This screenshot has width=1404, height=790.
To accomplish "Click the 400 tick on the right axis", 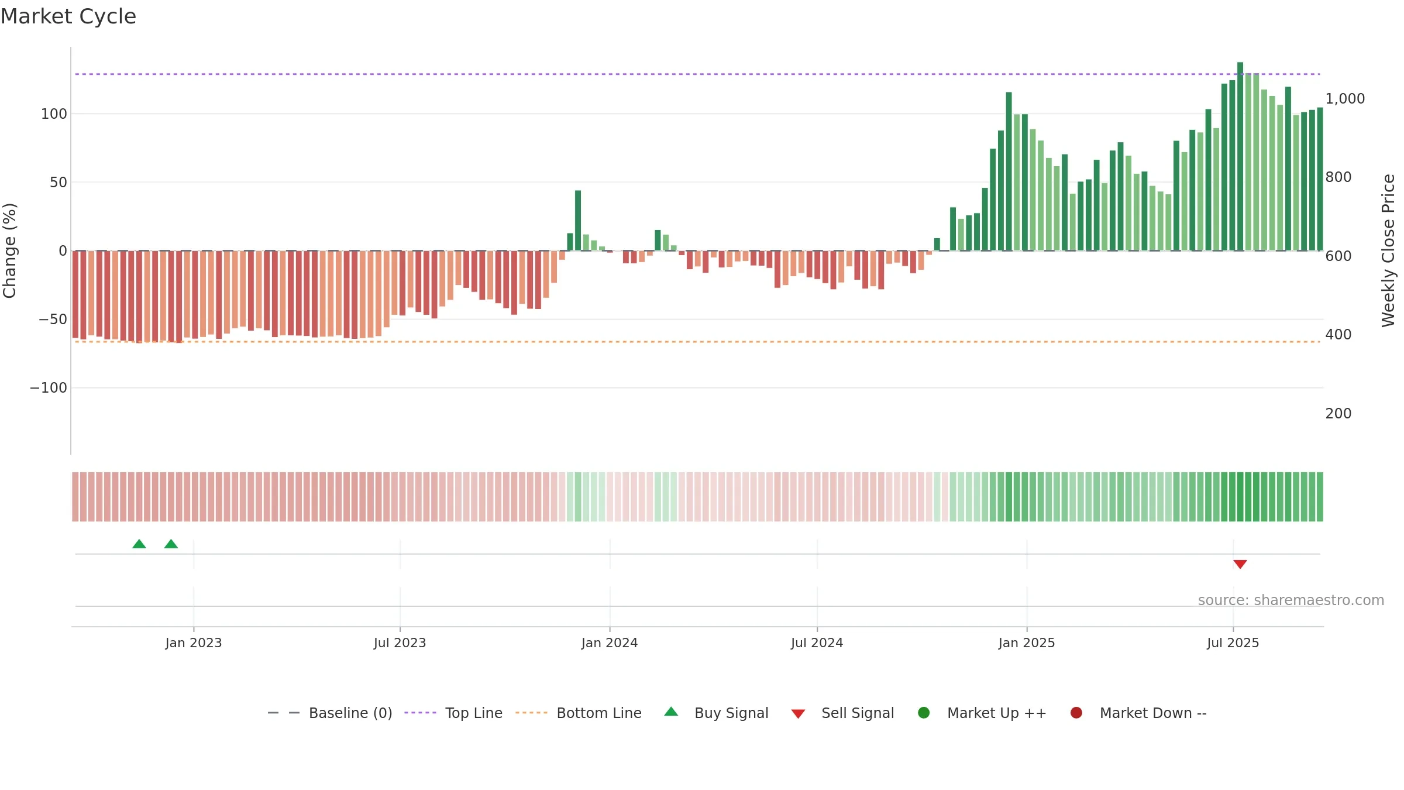I will pyautogui.click(x=1338, y=334).
